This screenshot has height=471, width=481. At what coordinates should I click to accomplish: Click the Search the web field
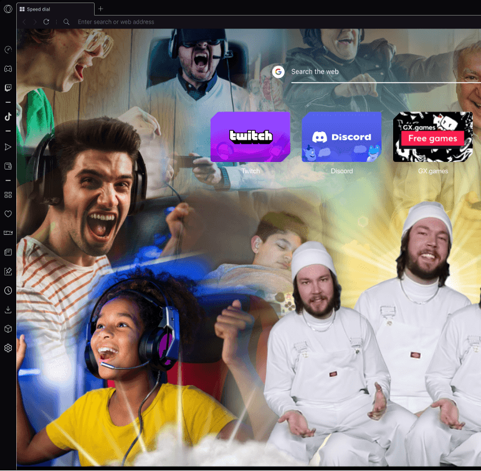[x=386, y=72]
